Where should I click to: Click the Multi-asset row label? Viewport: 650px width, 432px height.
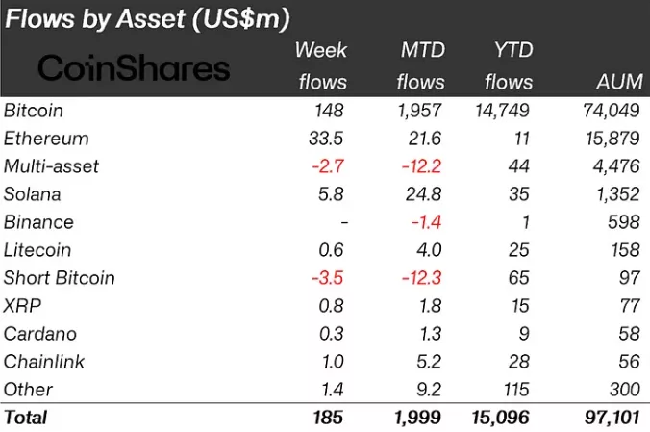(51, 166)
